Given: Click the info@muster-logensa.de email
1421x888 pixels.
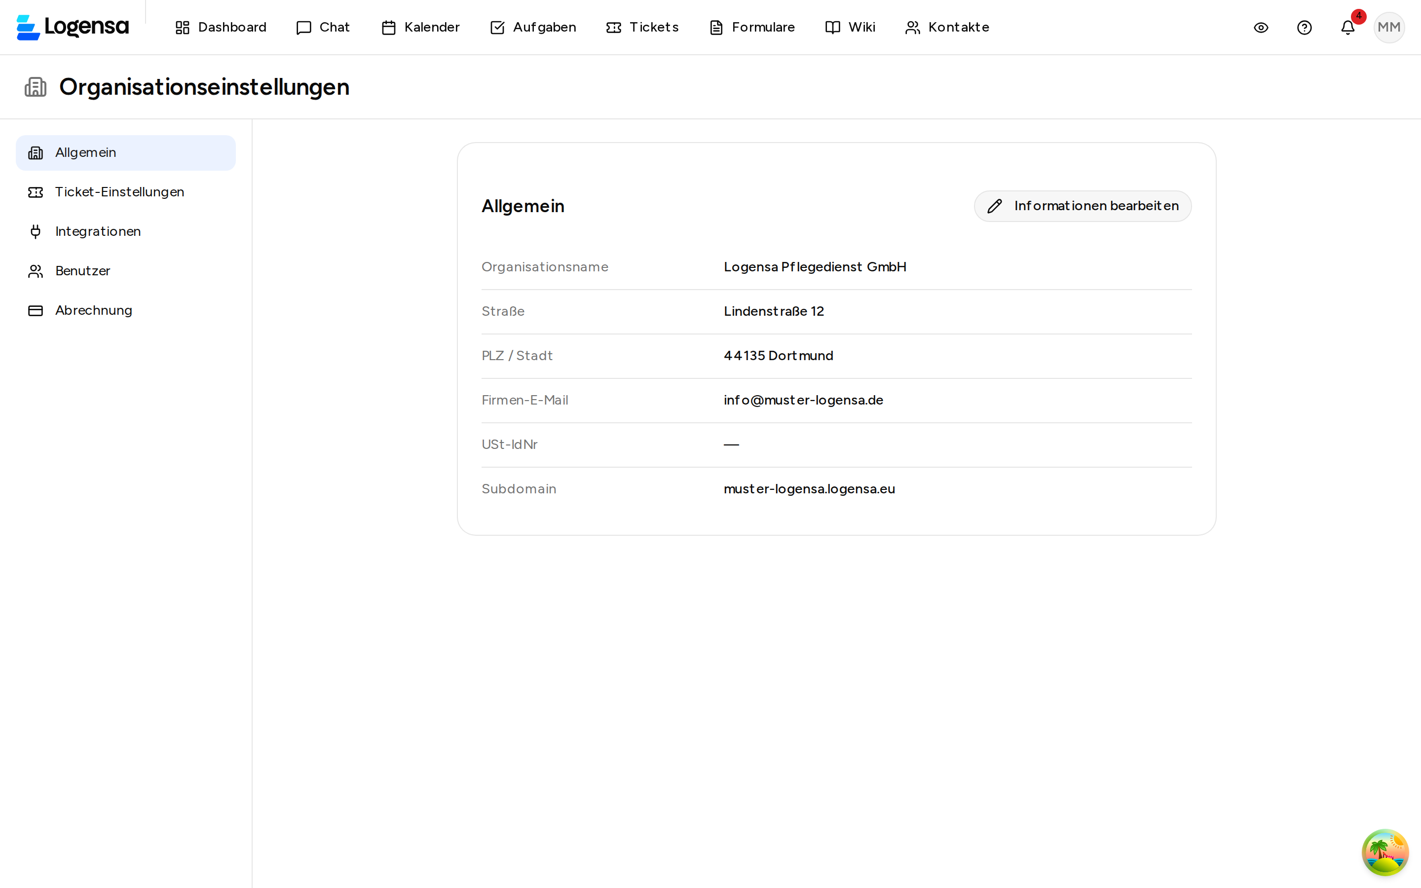Looking at the screenshot, I should click(803, 400).
